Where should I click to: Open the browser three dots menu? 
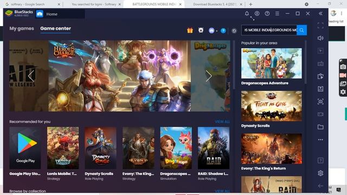(x=342, y=14)
